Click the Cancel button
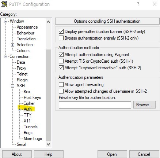This screenshot has width=160, height=158. tap(144, 154)
